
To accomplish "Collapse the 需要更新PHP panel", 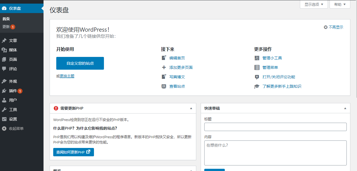I will [191, 108].
